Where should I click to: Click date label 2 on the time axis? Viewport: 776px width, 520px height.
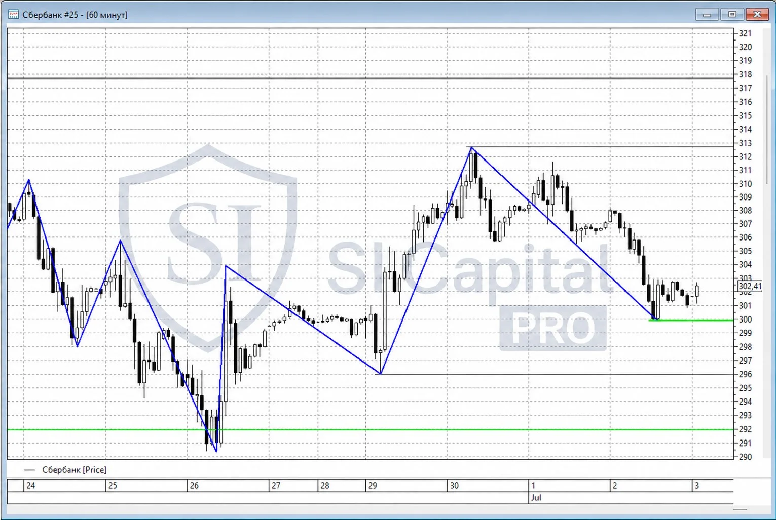(615, 485)
